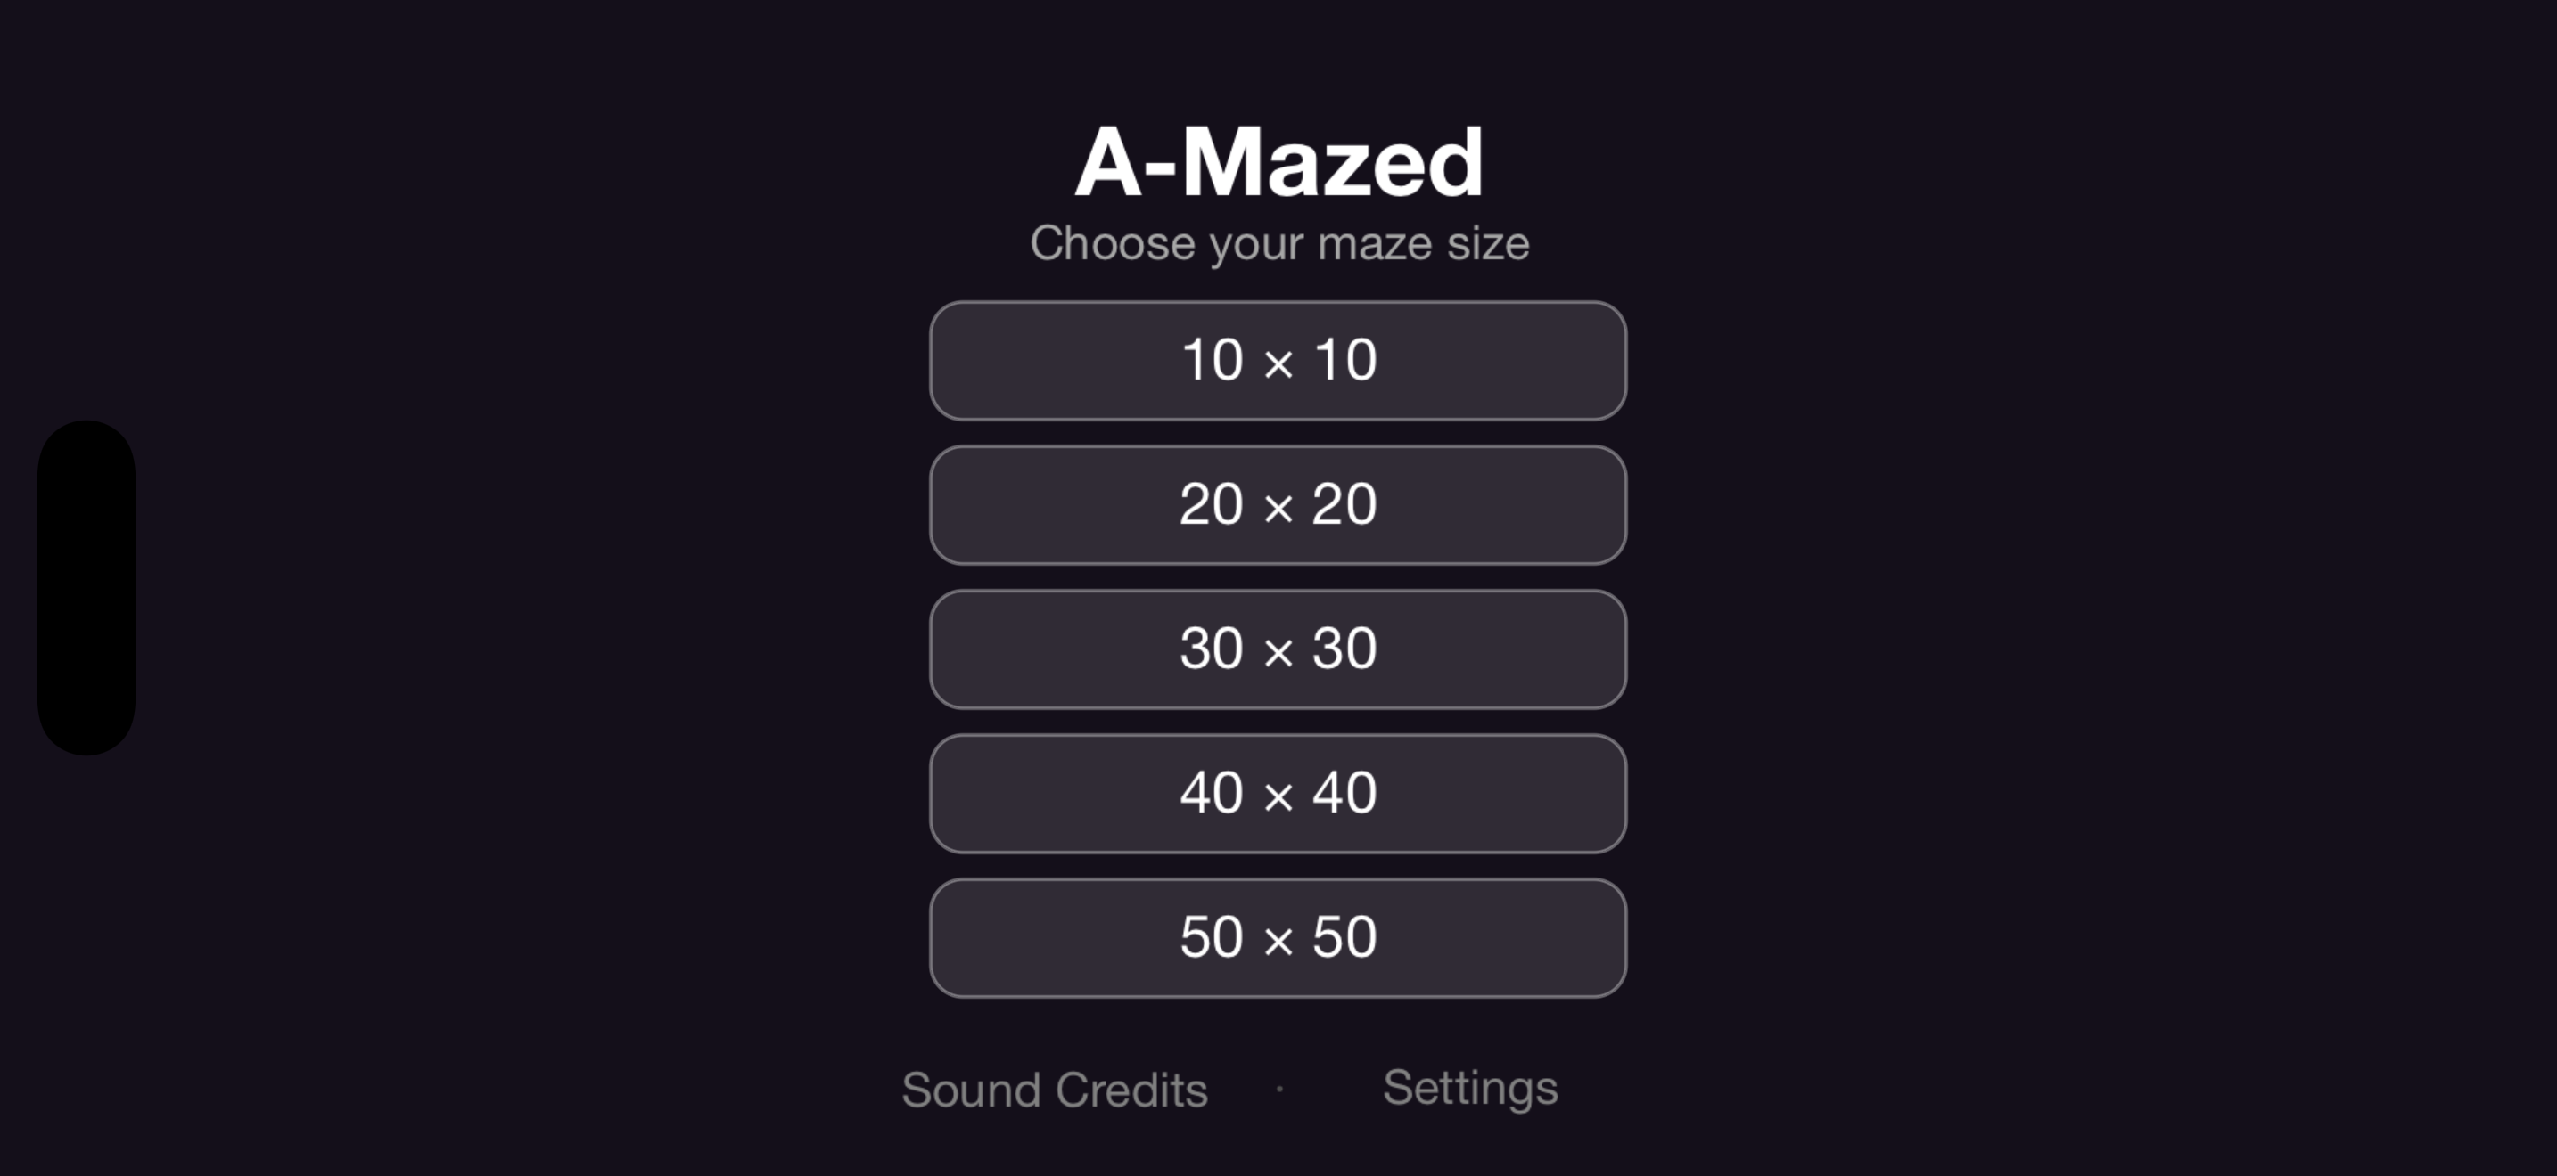Click the × symbol in 40 × 40
This screenshot has width=2557, height=1176.
(1278, 797)
